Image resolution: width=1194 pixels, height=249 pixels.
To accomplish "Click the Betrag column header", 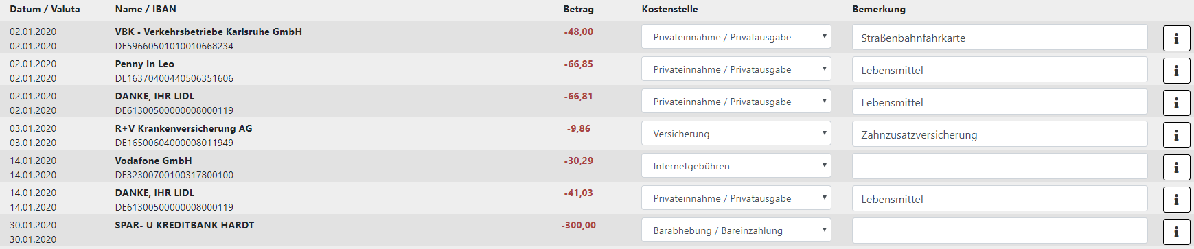I will 578,9.
